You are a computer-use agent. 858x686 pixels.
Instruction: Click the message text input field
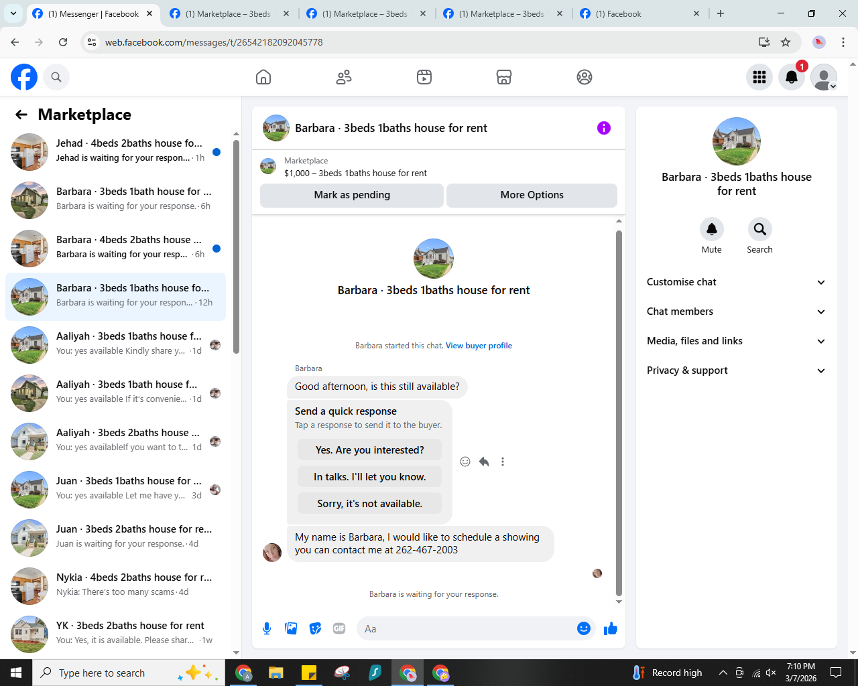[468, 628]
